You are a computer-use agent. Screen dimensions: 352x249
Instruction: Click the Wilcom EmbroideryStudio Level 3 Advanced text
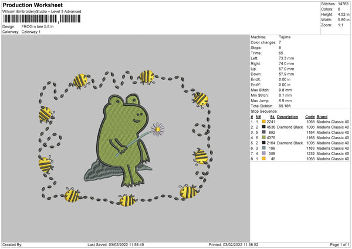pyautogui.click(x=42, y=12)
